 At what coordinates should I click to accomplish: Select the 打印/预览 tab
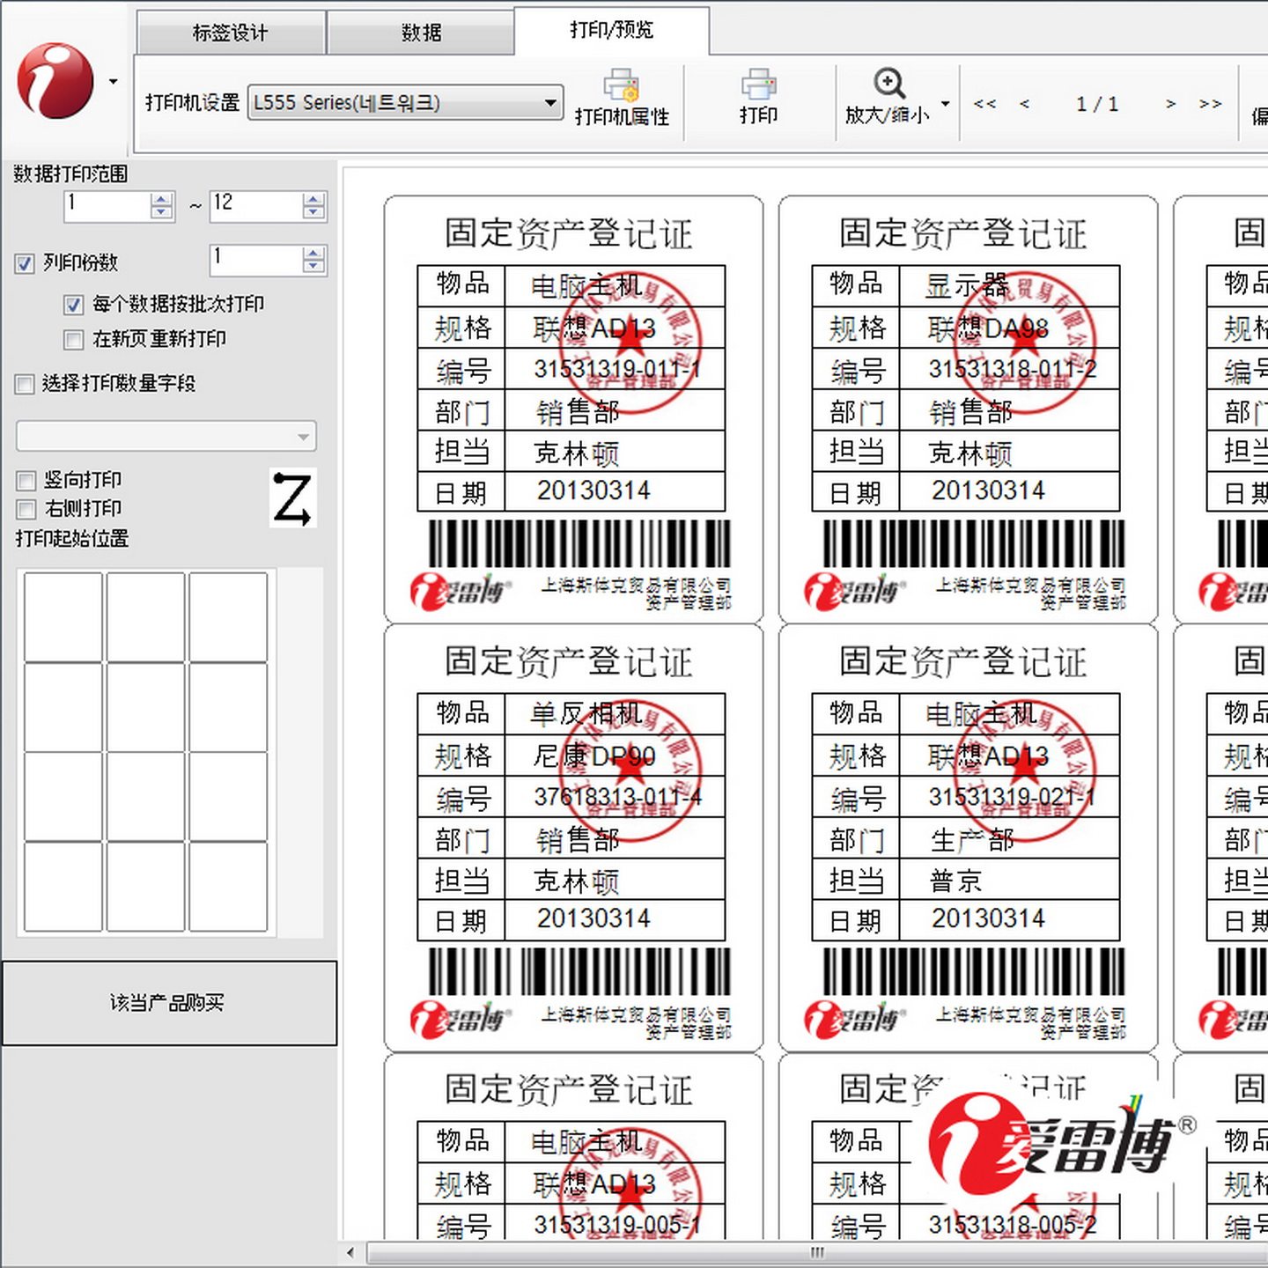point(612,31)
